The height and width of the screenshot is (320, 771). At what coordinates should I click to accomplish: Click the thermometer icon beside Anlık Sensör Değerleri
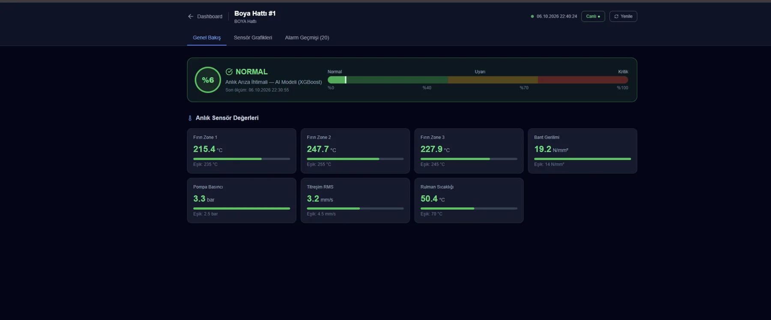[x=190, y=118]
